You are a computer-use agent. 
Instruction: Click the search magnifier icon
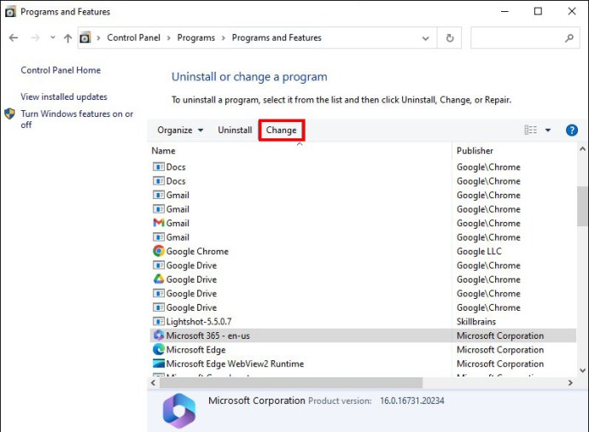[569, 38]
